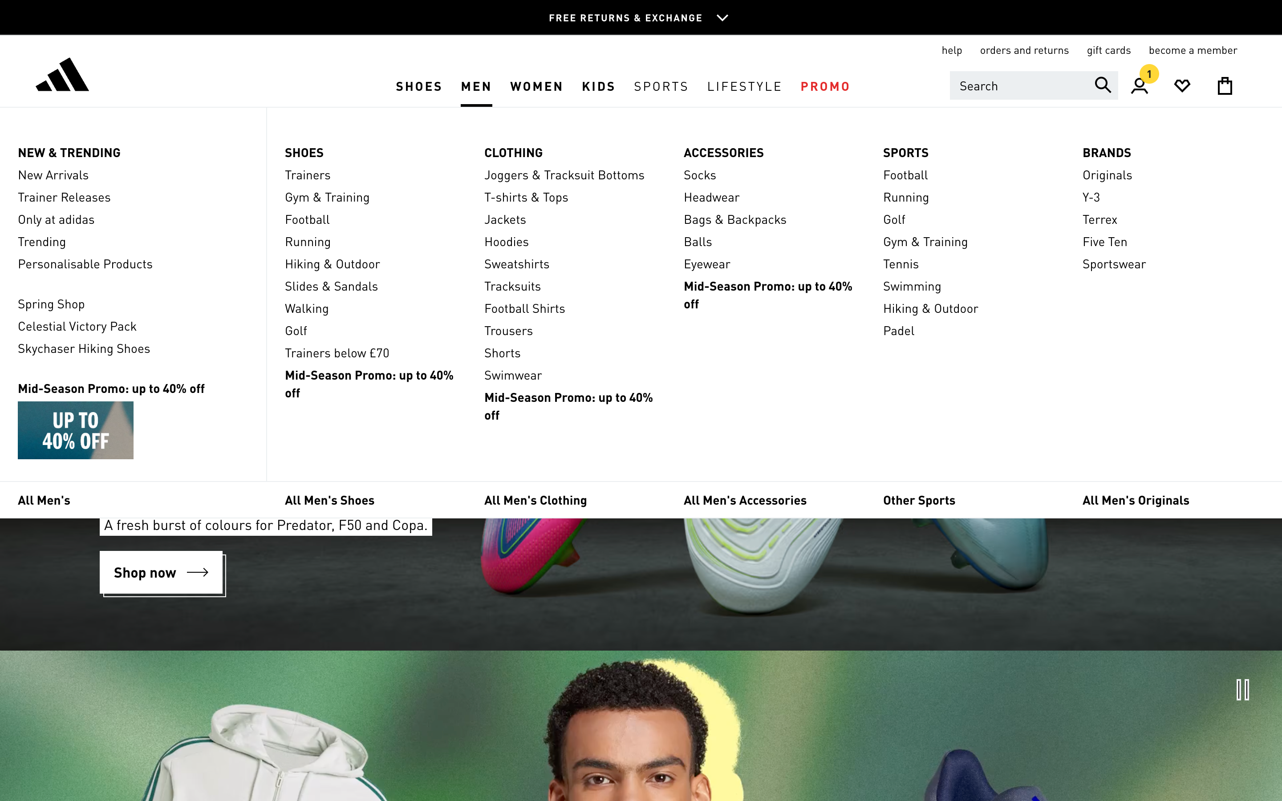
Task: Switch to the WOMEN menu tab
Action: (x=536, y=86)
